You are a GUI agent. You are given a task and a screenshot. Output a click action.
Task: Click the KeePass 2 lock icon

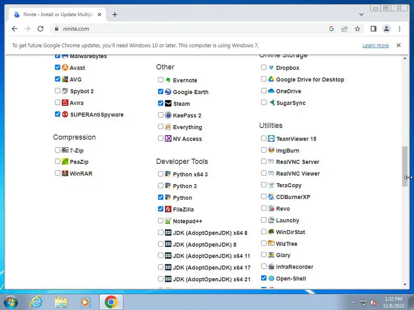click(x=168, y=115)
